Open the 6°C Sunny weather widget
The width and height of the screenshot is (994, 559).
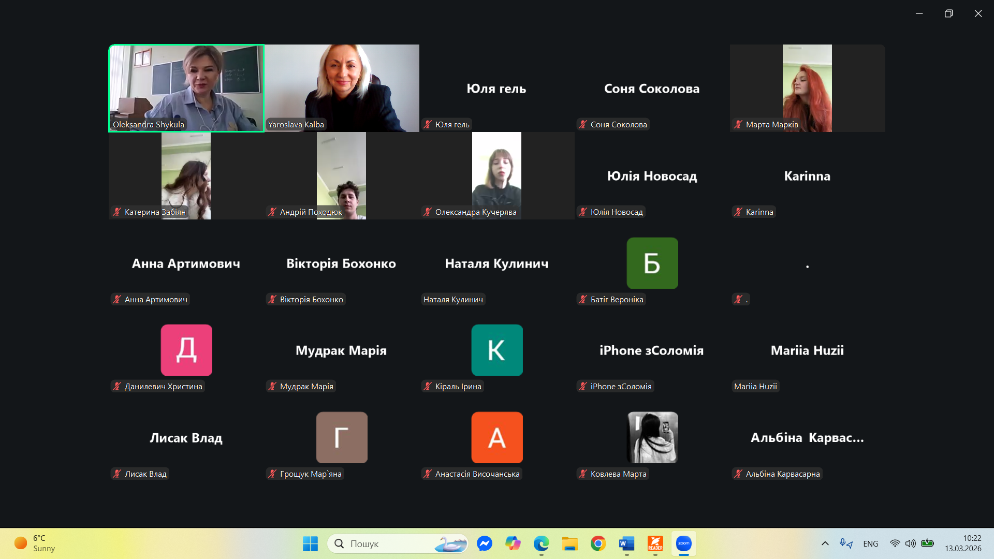(35, 543)
